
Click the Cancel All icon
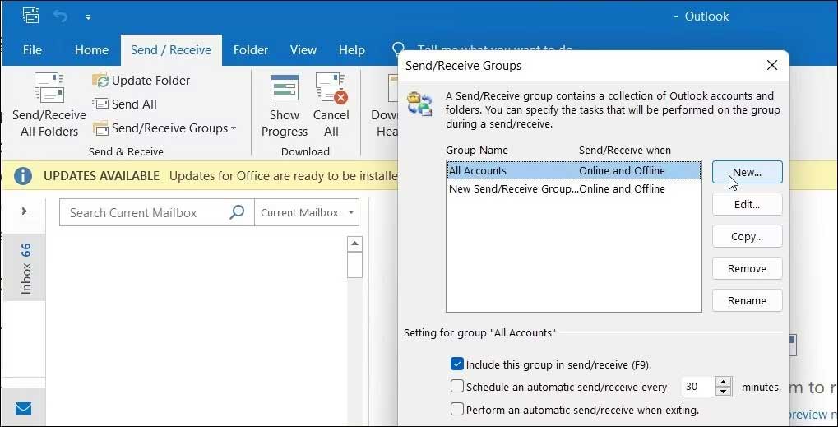331,89
